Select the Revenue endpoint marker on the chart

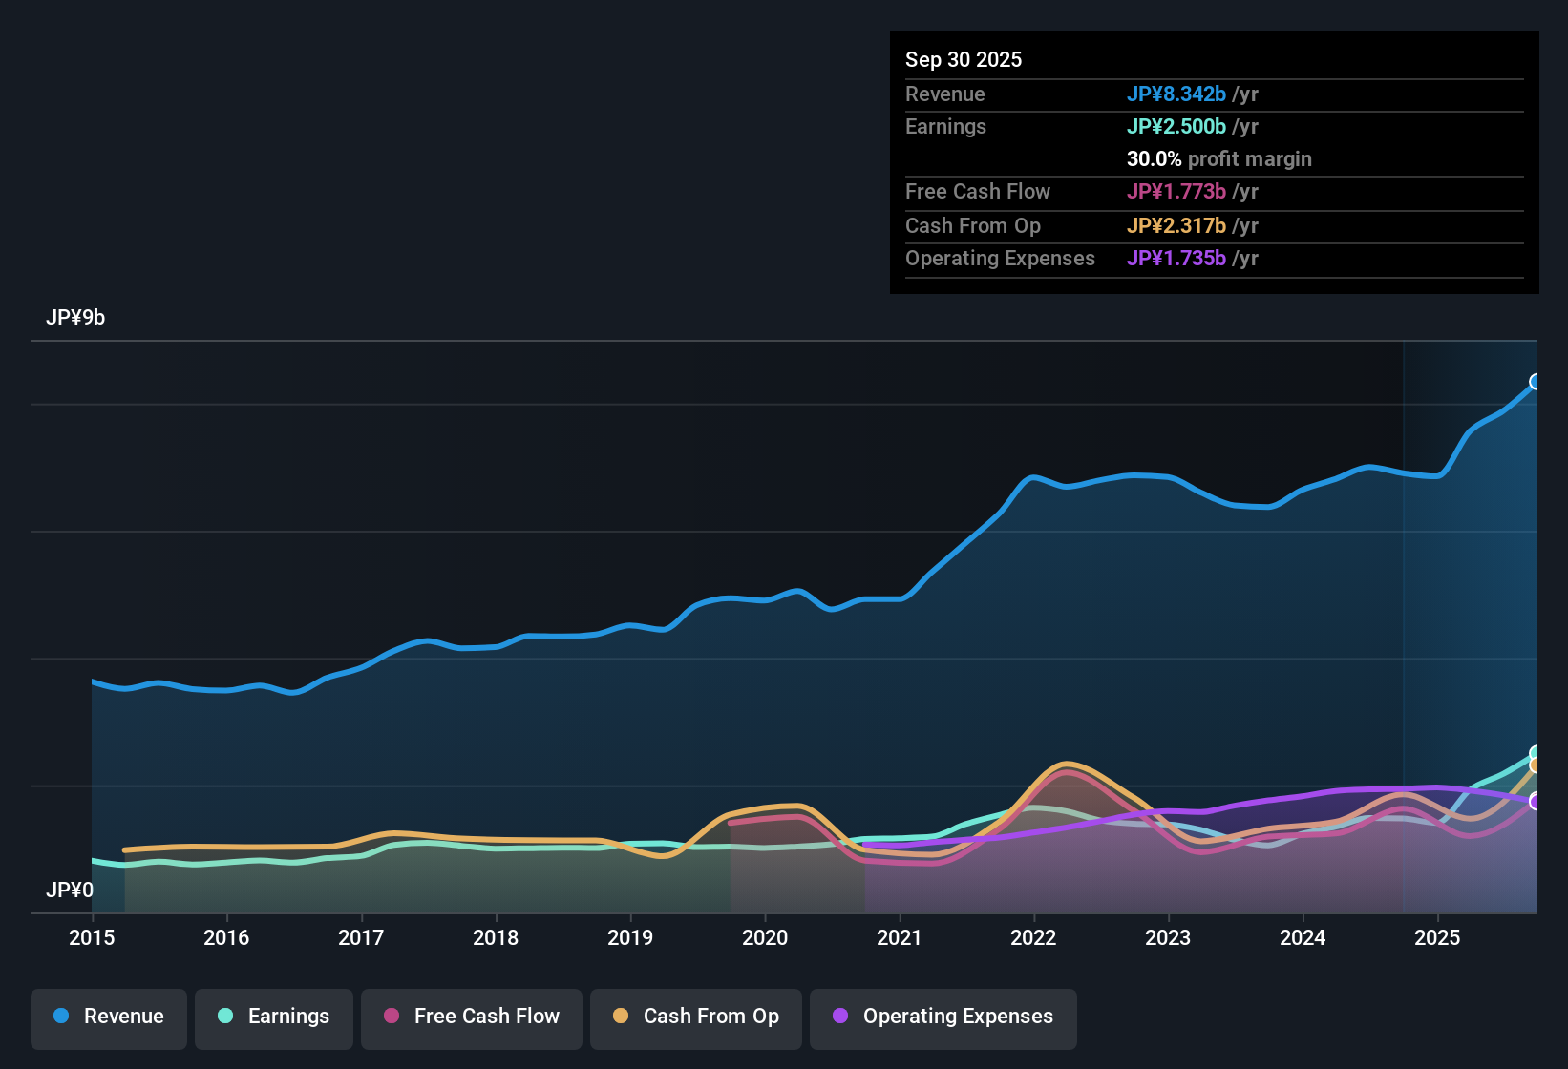pos(1536,382)
